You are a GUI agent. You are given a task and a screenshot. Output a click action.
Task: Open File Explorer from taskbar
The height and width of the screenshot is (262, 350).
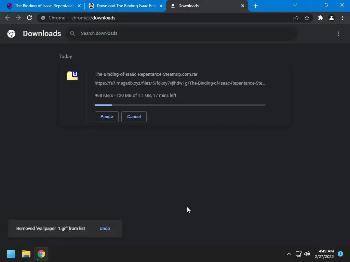pyautogui.click(x=26, y=254)
